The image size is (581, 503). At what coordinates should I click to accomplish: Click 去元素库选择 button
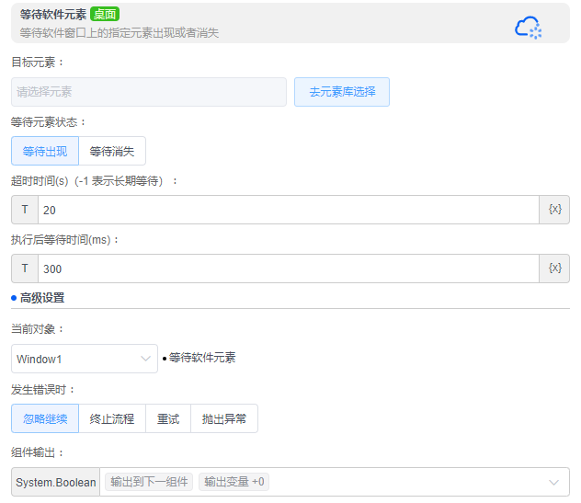pyautogui.click(x=342, y=92)
